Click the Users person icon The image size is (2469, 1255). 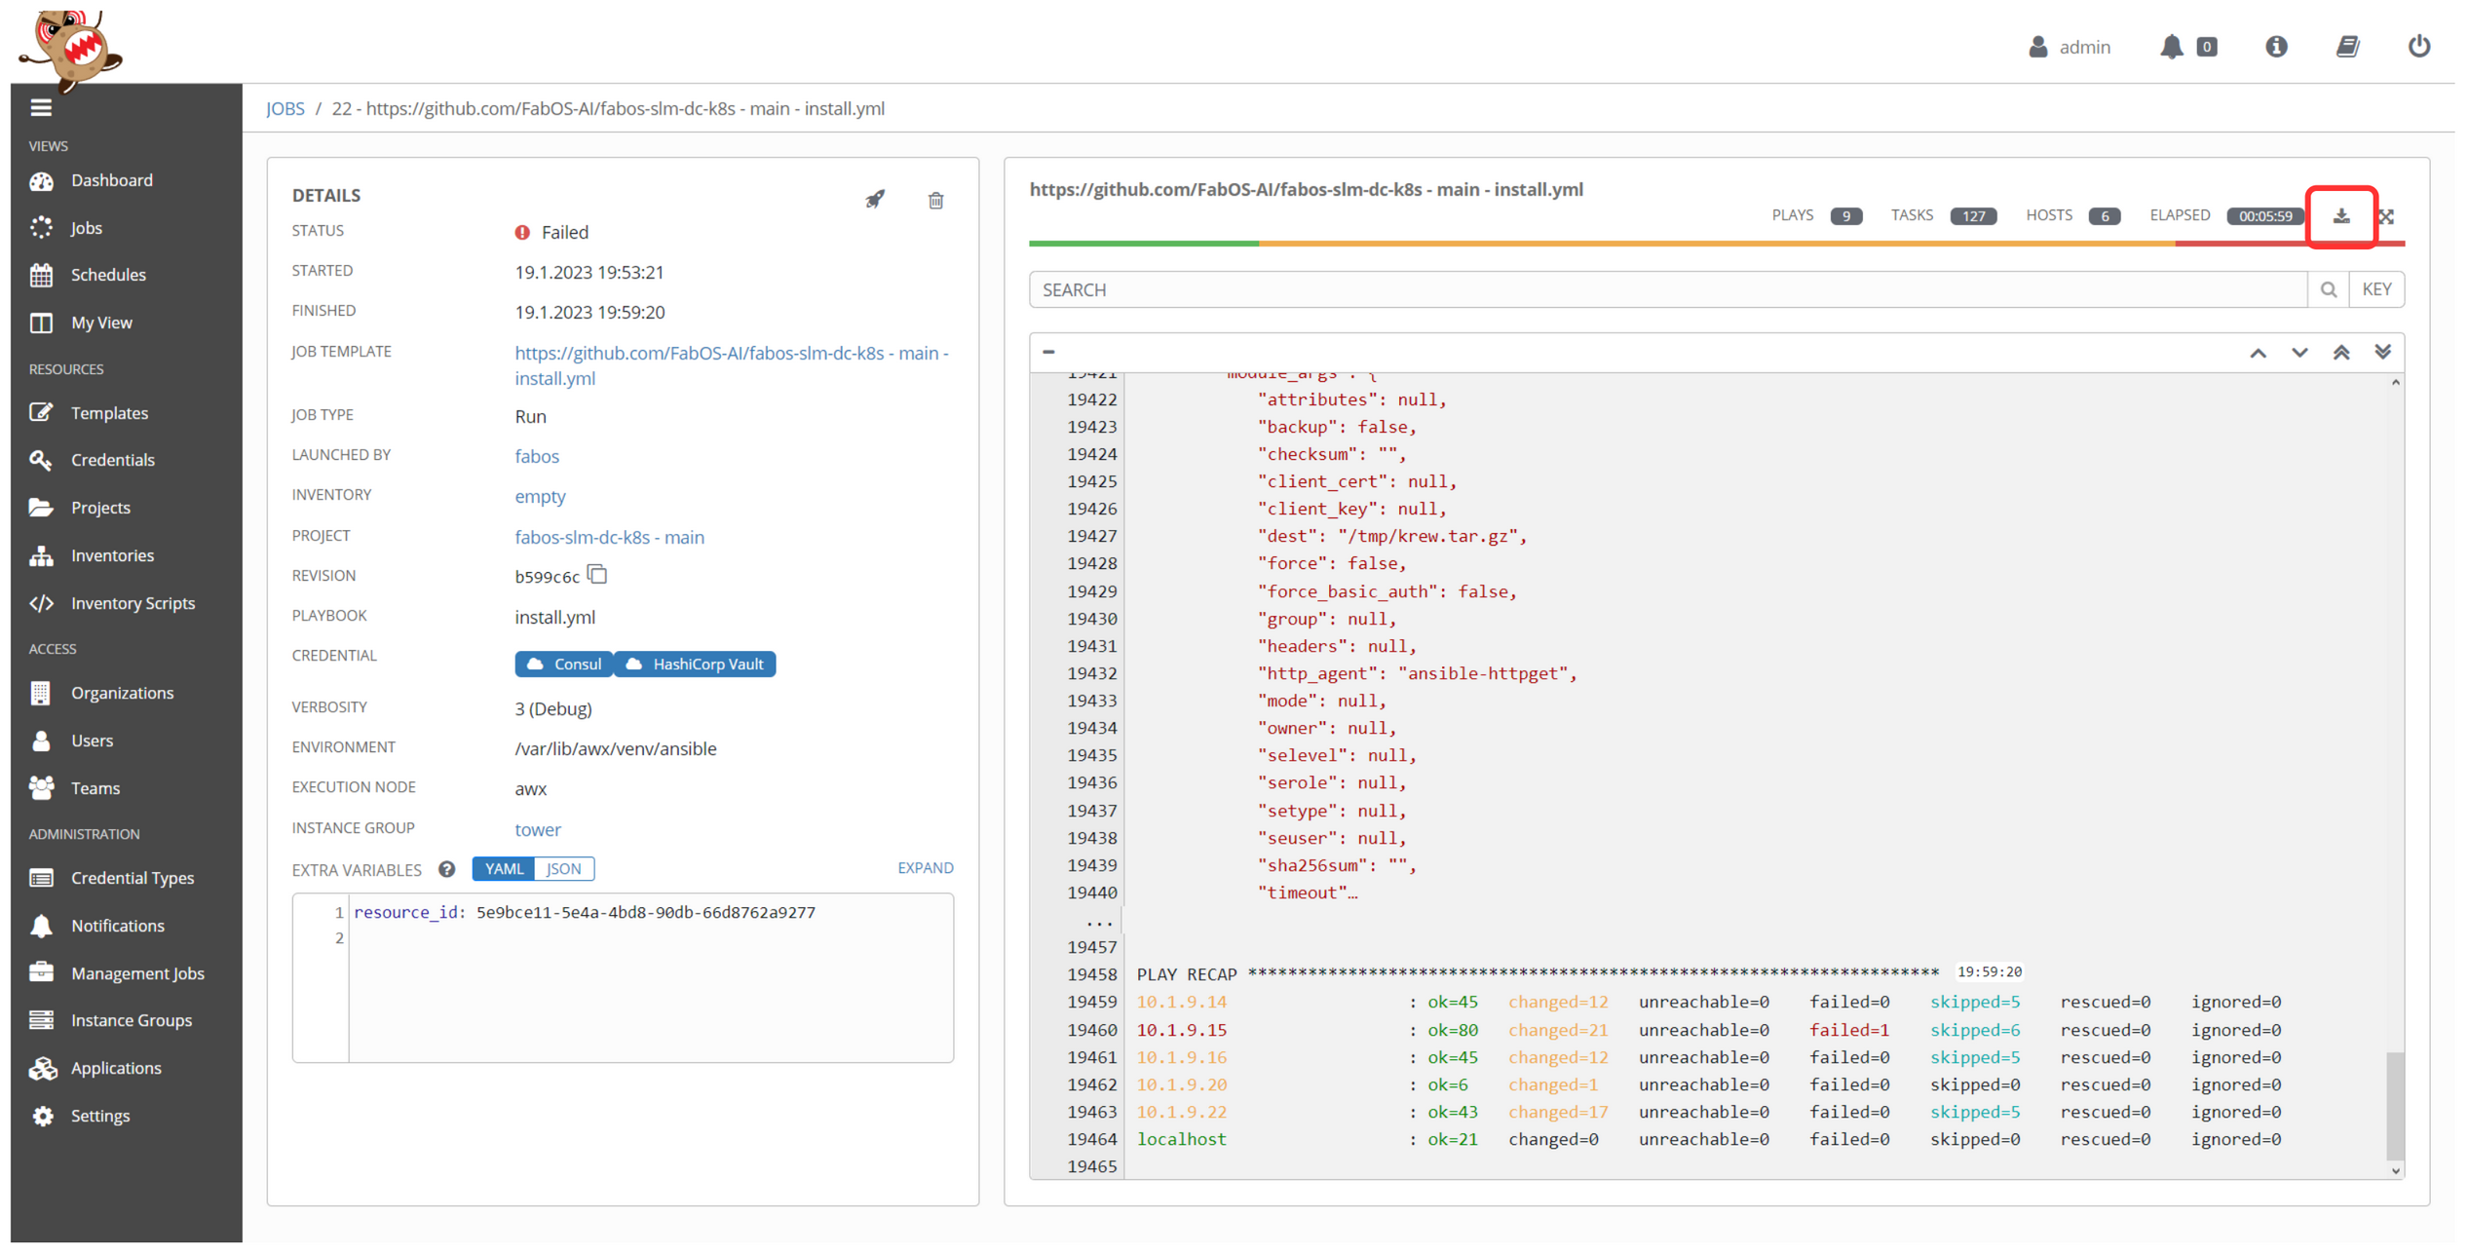coord(41,741)
